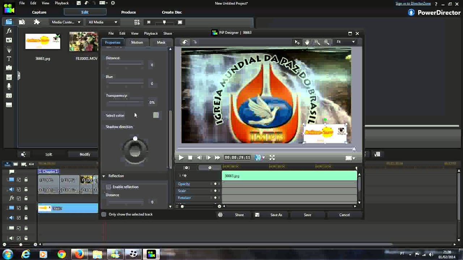Click the Save As button
Image resolution: width=463 pixels, height=260 pixels.
coord(276,215)
